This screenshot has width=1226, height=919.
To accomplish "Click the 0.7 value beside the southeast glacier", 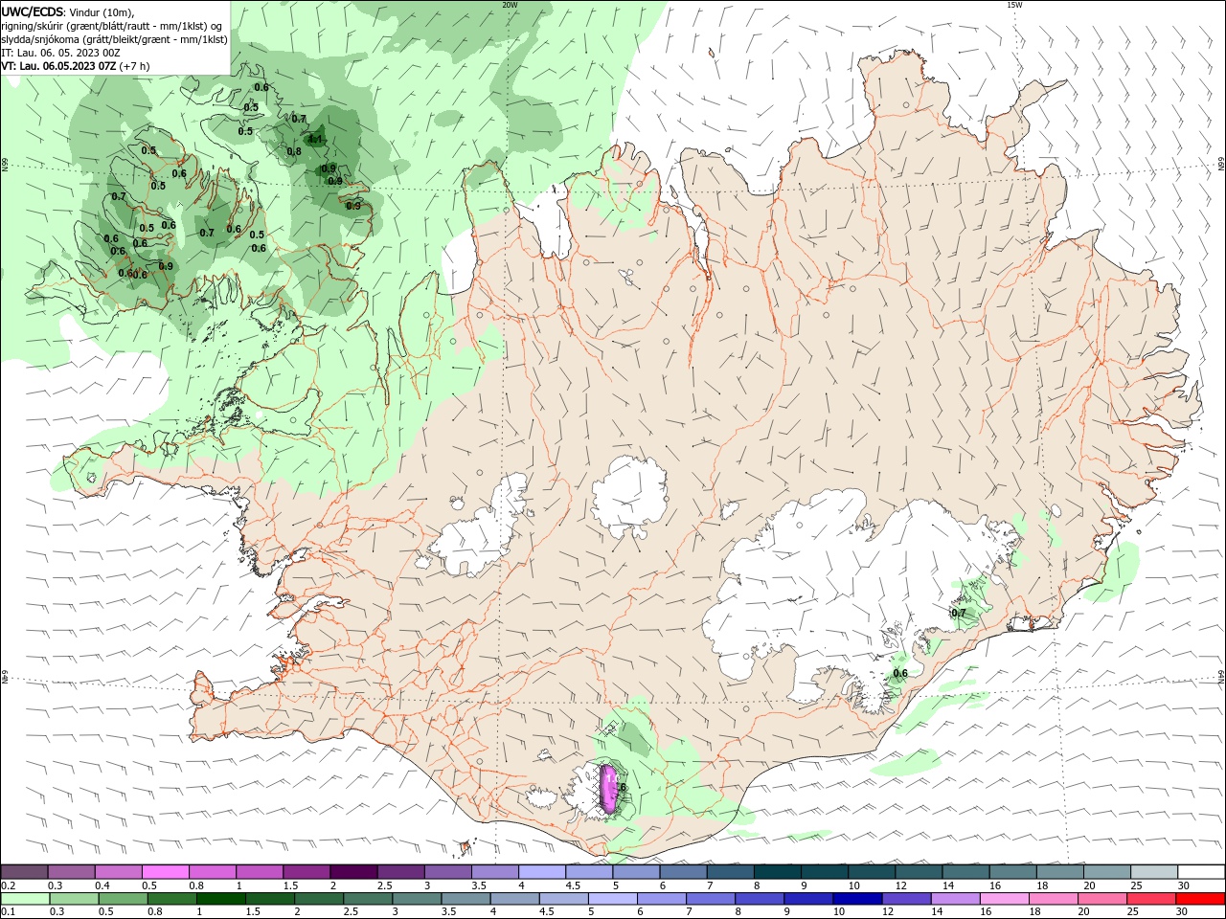I will click(959, 613).
